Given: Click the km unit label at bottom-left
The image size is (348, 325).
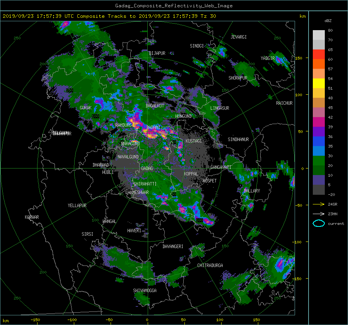Looking at the screenshot, I should [x=5, y=321].
